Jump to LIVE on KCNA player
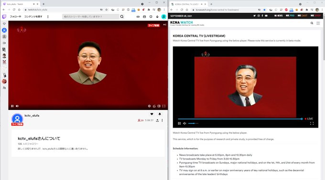 point(309,119)
